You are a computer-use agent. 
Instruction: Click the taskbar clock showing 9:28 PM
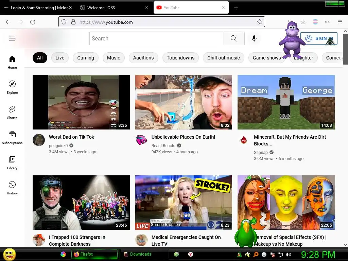[318, 255]
